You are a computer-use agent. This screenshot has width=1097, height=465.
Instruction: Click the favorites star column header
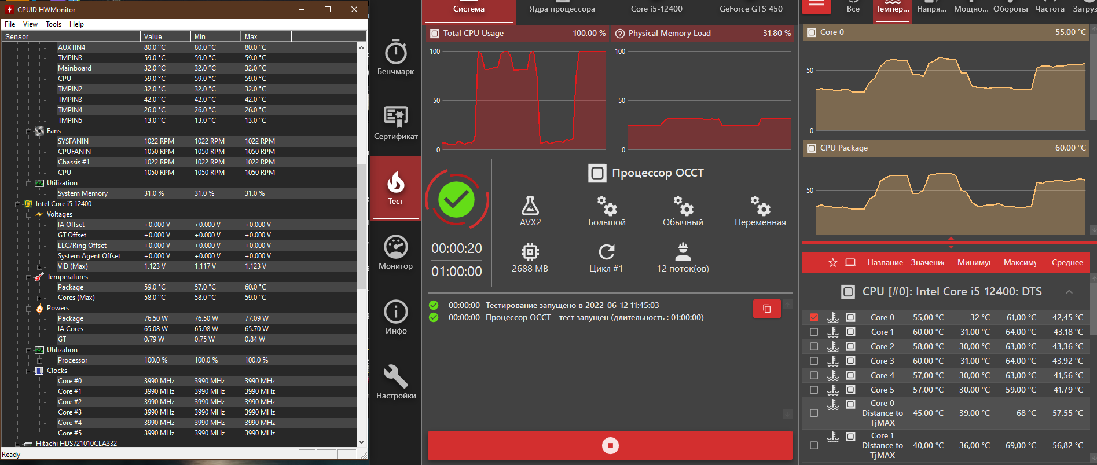coord(833,262)
